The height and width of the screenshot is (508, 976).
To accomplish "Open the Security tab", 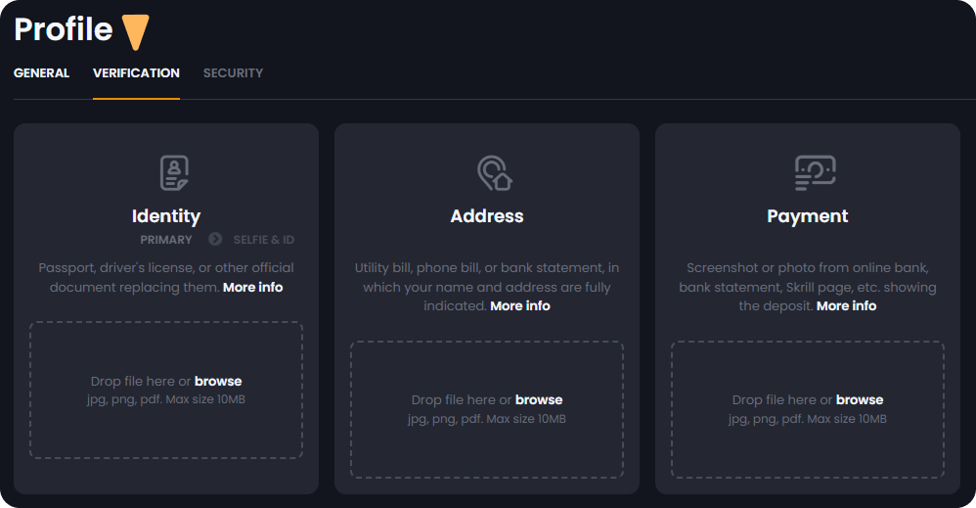I will pos(233,73).
